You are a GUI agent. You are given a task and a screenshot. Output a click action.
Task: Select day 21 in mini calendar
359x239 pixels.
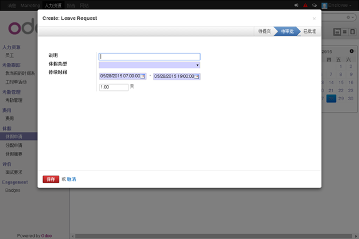331,91
